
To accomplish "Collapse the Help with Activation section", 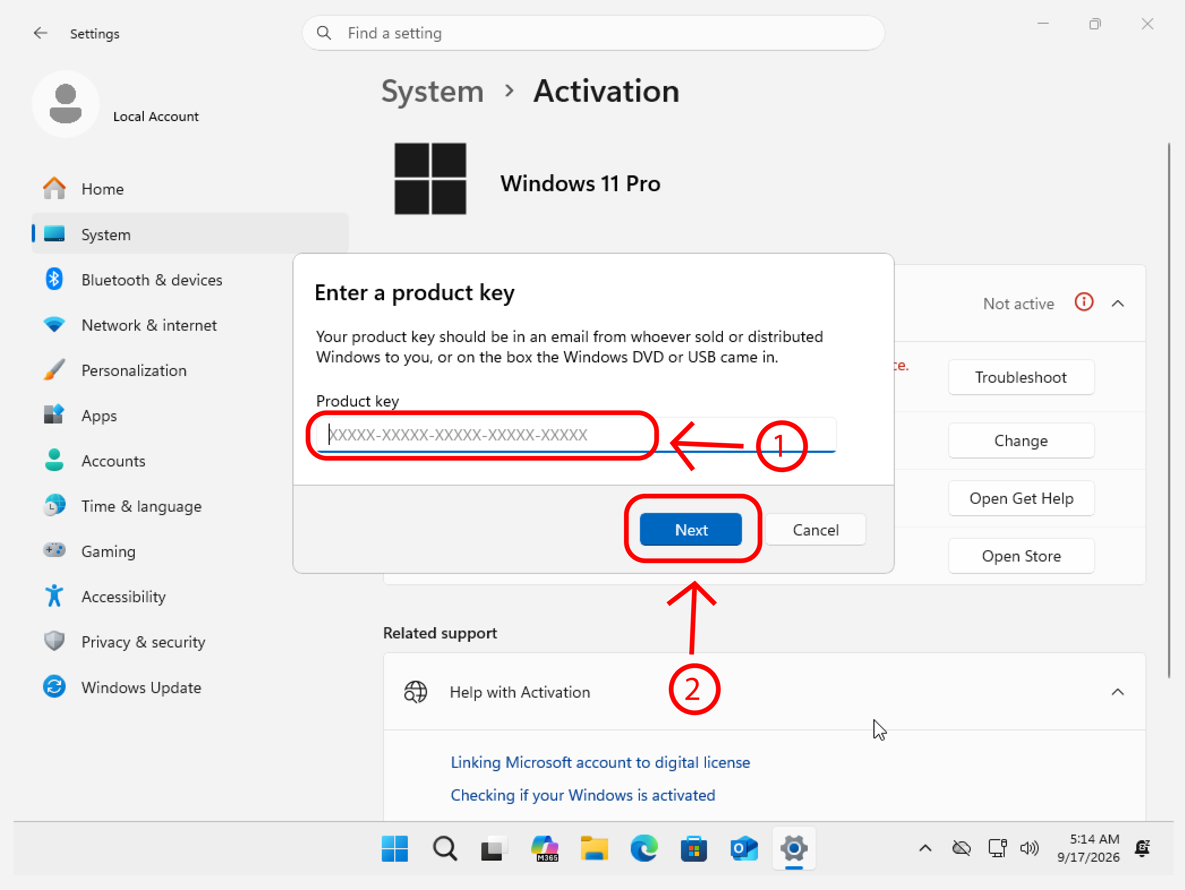I will click(1117, 692).
